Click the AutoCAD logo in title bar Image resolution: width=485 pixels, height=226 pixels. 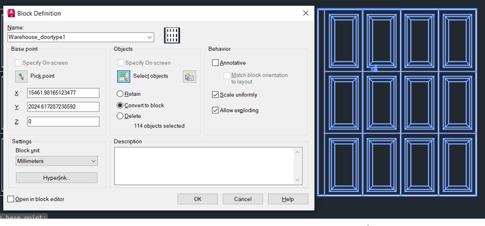[11, 13]
